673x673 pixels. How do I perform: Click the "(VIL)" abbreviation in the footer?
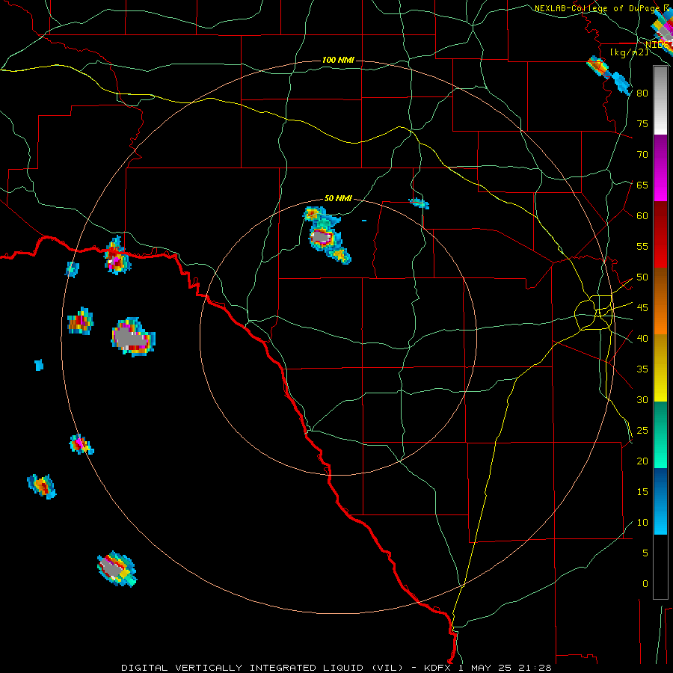(x=387, y=668)
